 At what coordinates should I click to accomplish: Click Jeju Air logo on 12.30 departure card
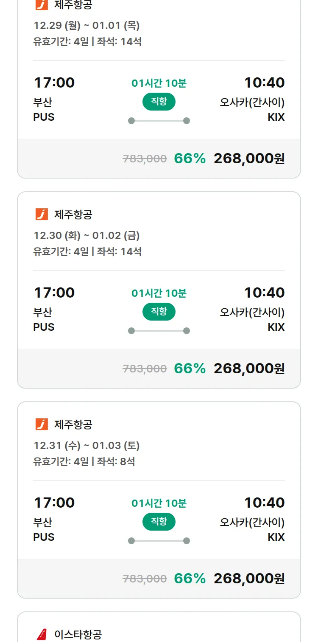pyautogui.click(x=42, y=214)
